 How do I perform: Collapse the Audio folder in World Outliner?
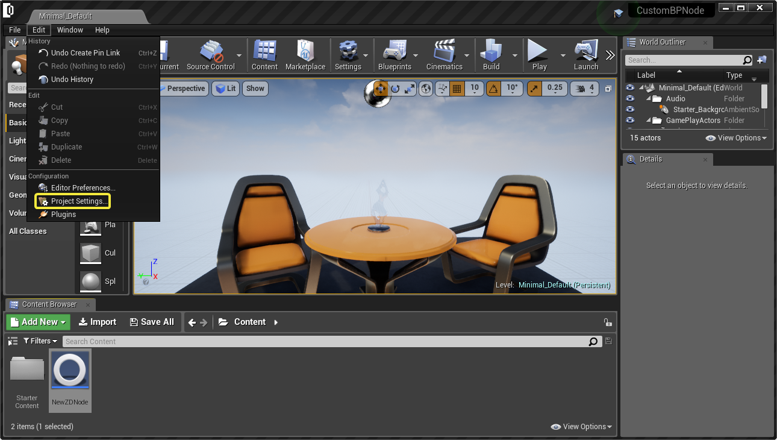[649, 99]
